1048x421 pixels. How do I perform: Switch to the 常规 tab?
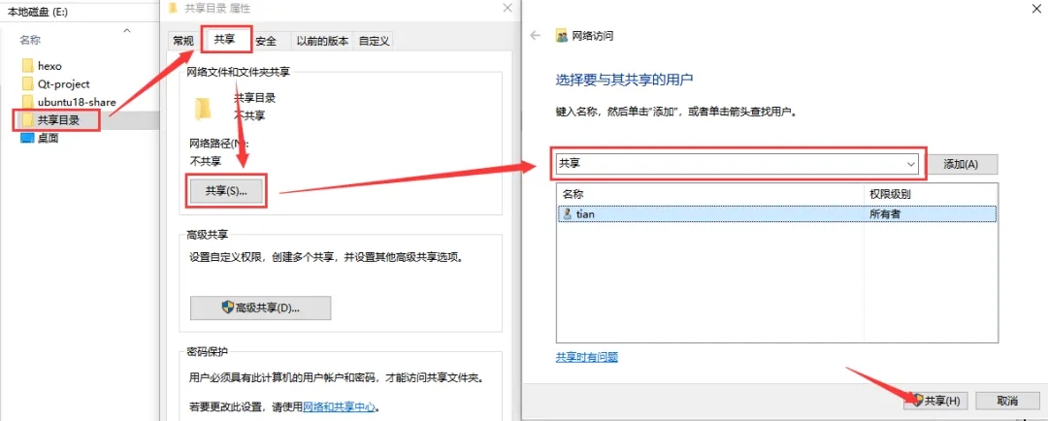183,41
